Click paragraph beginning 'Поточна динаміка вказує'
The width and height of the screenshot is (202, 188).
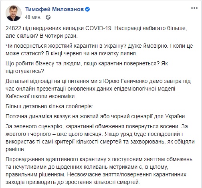click(x=96, y=117)
